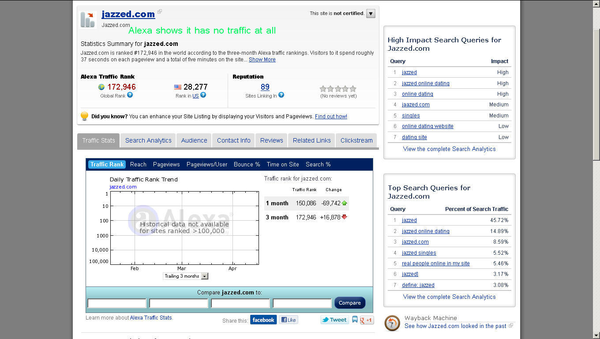The width and height of the screenshot is (600, 339).
Task: Click the Tweet button
Action: (x=334, y=320)
